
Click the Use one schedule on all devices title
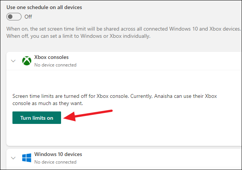pos(44,7)
